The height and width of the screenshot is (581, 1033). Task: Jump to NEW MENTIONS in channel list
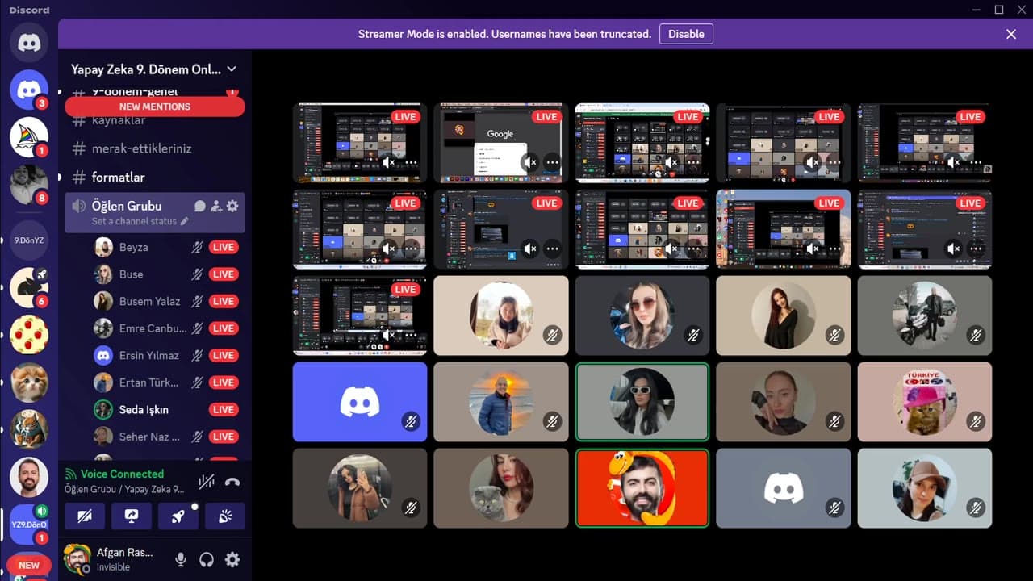click(155, 107)
